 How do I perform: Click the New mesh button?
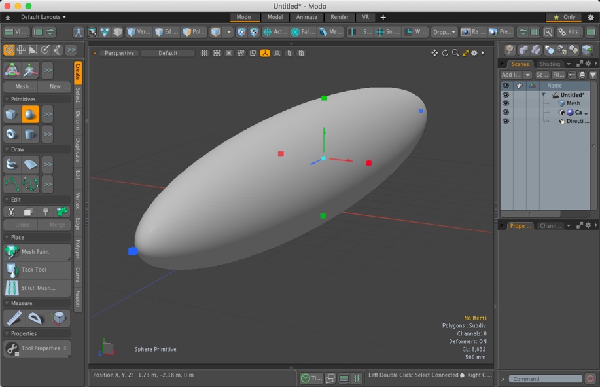click(x=56, y=86)
